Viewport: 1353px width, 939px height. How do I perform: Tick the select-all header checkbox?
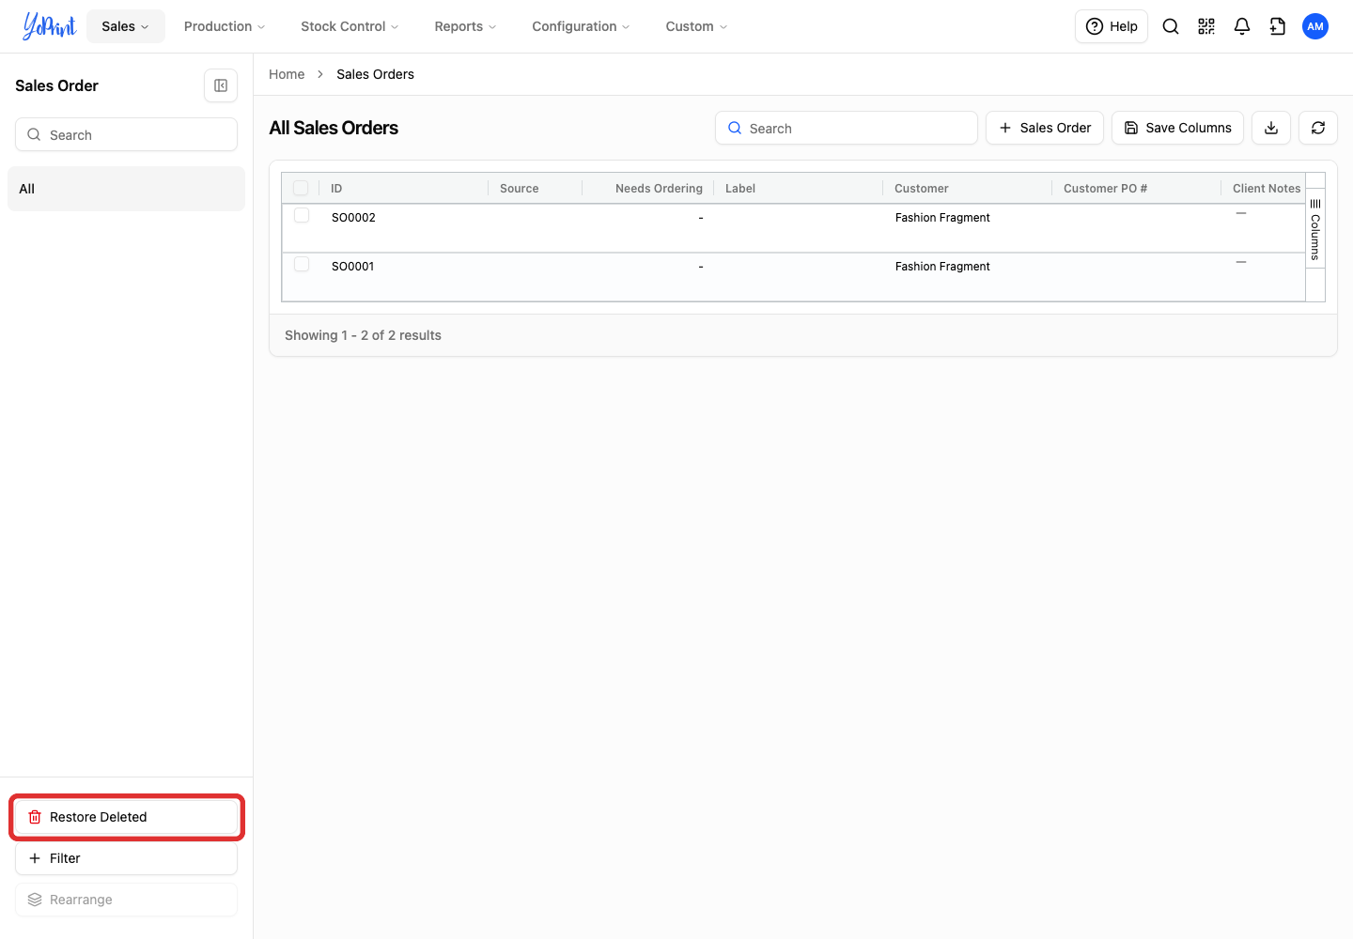(x=301, y=188)
